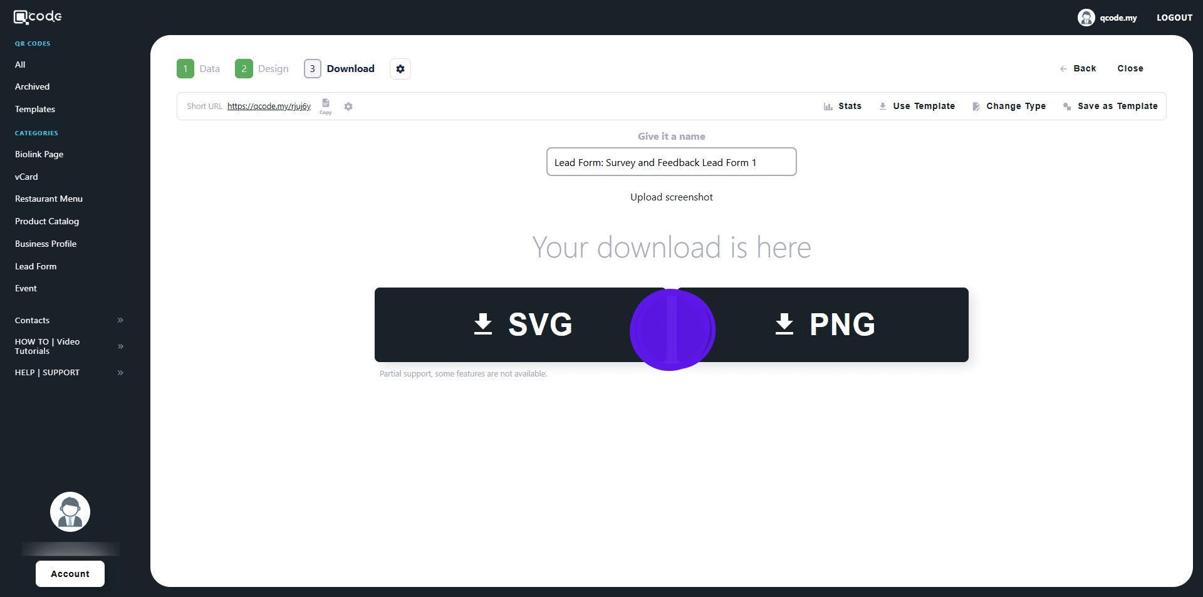Switch to step 2 Design tab
The image size is (1203, 597).
pyautogui.click(x=262, y=69)
